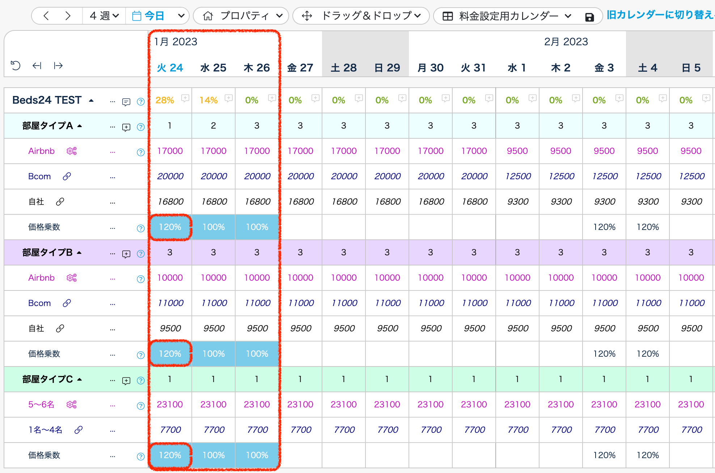
Task: Collapse the 部屋タイプA section
Action: [x=80, y=126]
